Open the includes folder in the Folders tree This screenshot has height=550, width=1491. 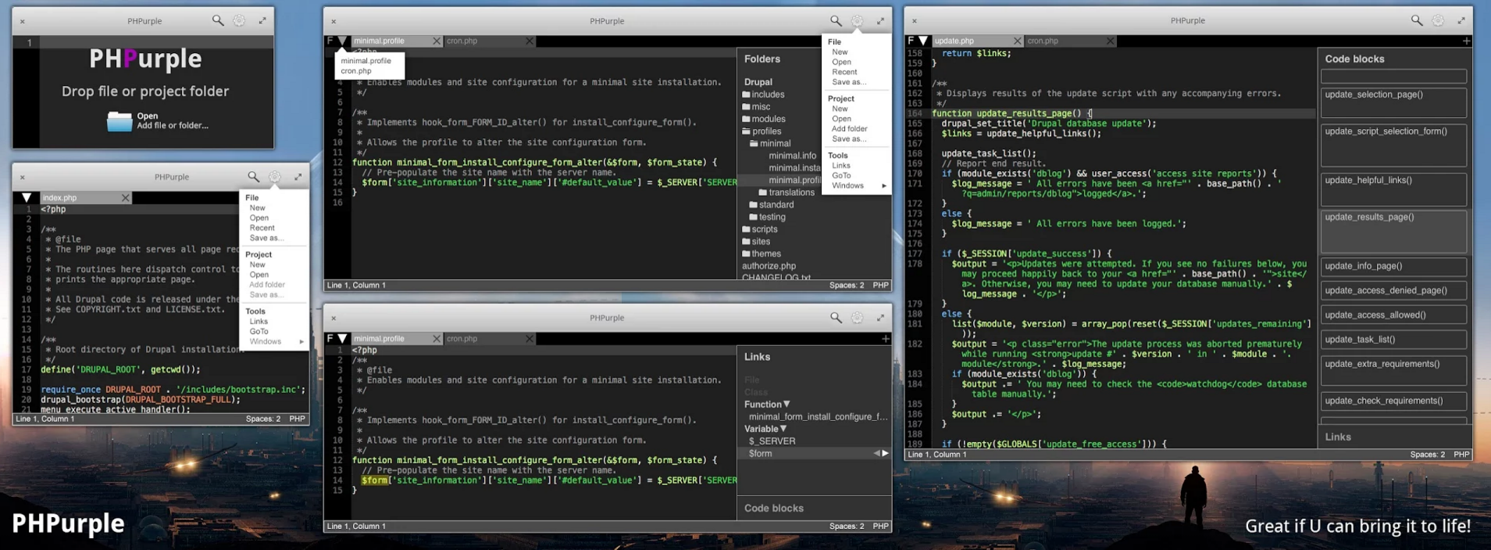[x=763, y=95]
